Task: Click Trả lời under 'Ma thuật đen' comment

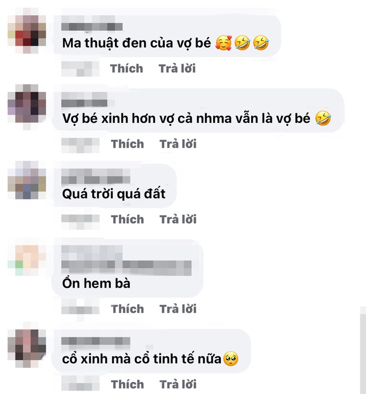Action: [177, 69]
